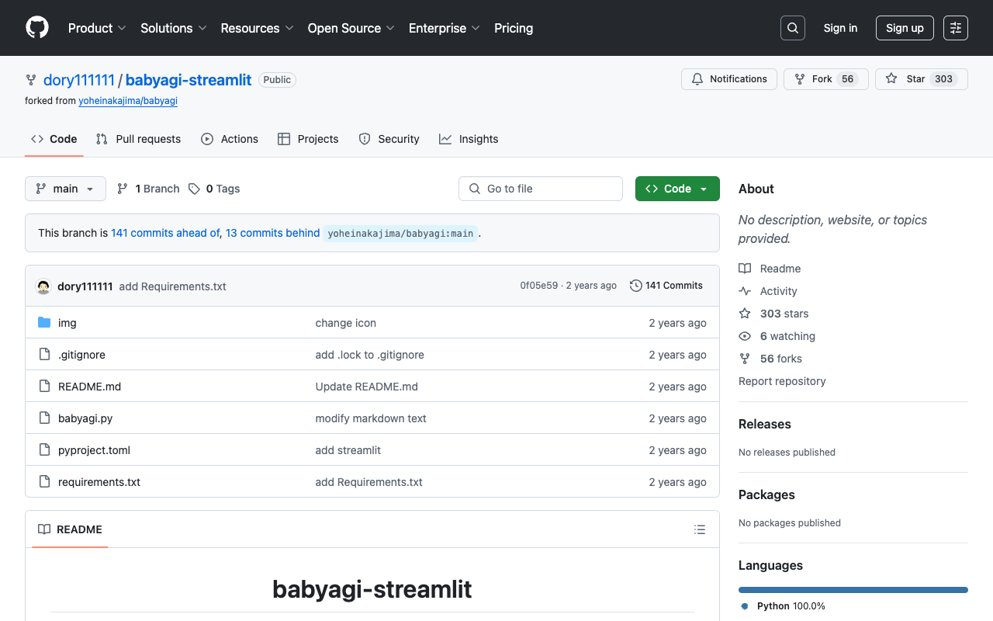Expand the Solutions menu
This screenshot has height=621, width=993.
174,28
